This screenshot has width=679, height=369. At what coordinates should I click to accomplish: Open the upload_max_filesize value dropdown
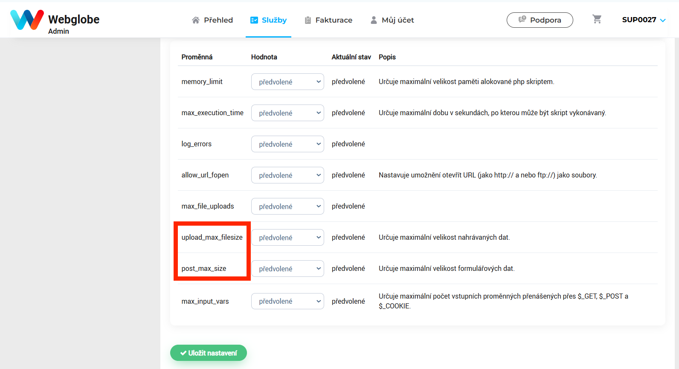(287, 238)
